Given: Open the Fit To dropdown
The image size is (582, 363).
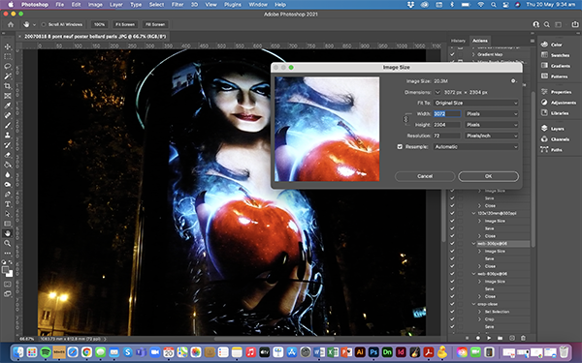Looking at the screenshot, I should pyautogui.click(x=476, y=103).
